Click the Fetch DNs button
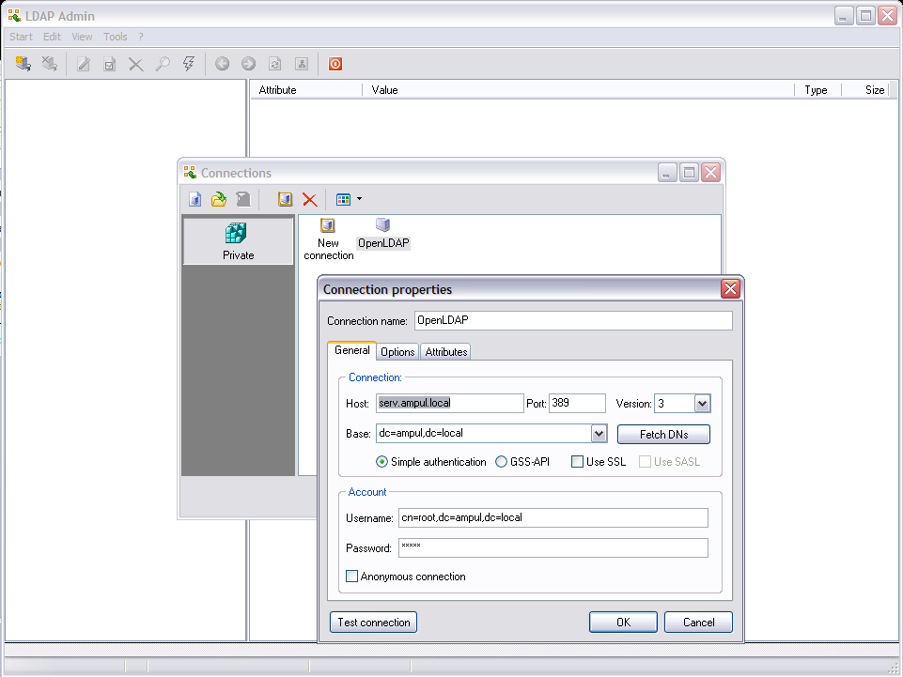This screenshot has height=677, width=903. point(663,435)
